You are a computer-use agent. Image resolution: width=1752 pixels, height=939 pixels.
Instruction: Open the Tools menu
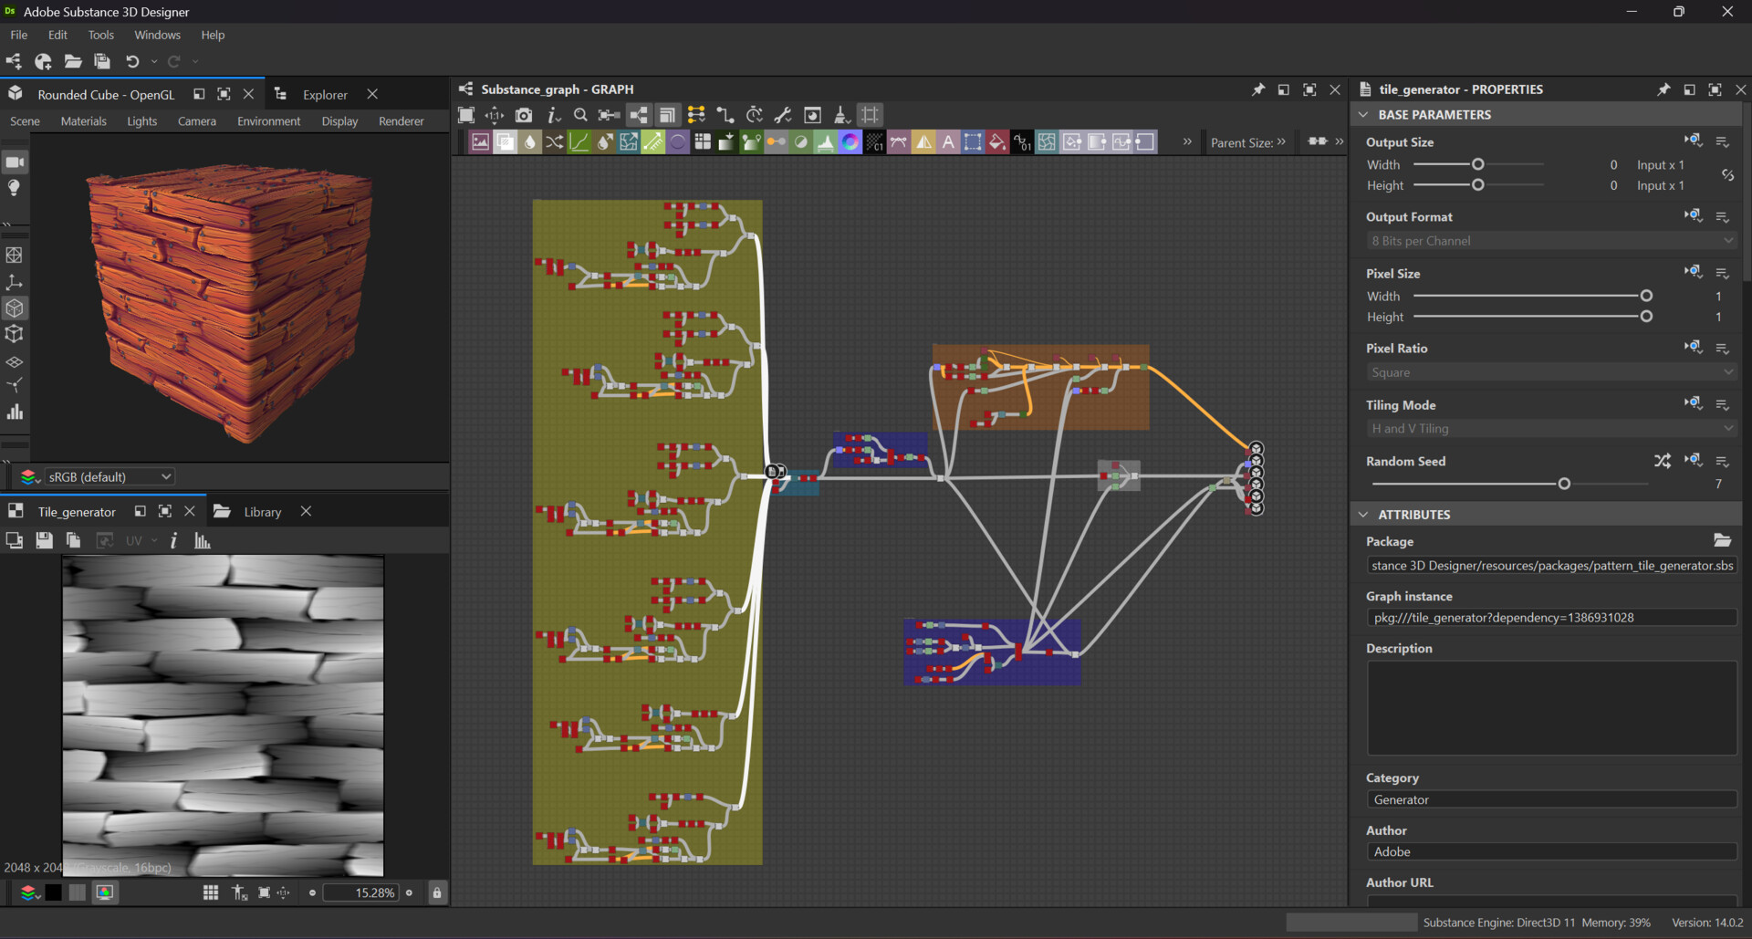pyautogui.click(x=100, y=35)
